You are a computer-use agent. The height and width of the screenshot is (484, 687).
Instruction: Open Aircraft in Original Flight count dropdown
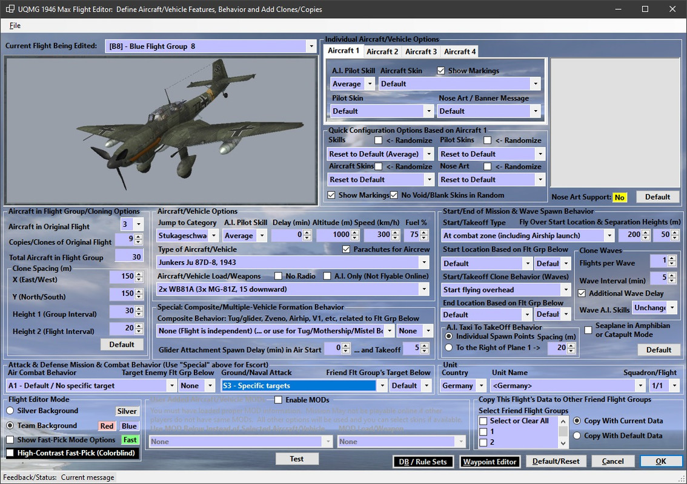pyautogui.click(x=132, y=224)
